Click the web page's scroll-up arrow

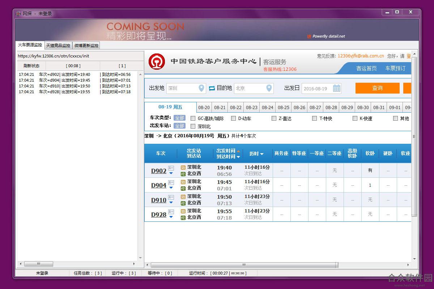tap(414, 54)
